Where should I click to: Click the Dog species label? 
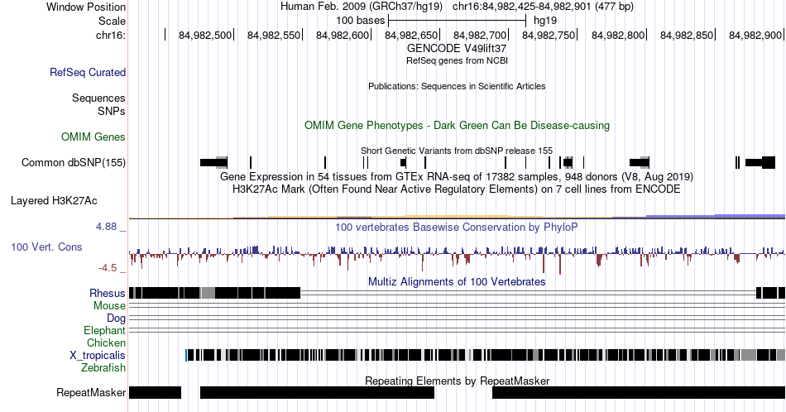[117, 319]
